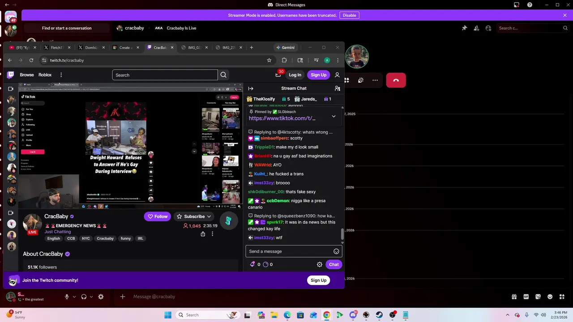Screen dimensions: 573x322
Task: Open Chrome three-dot menu
Action: 338,60
